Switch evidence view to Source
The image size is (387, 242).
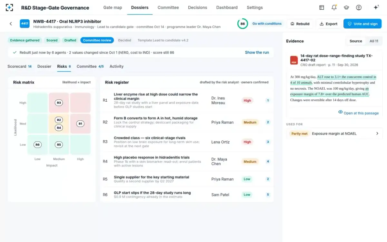click(x=356, y=41)
